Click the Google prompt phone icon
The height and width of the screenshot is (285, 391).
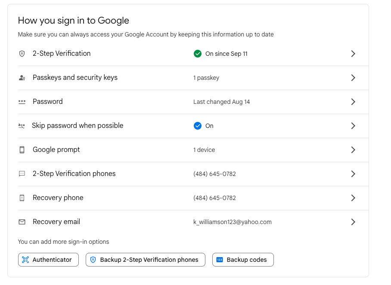[x=22, y=150]
